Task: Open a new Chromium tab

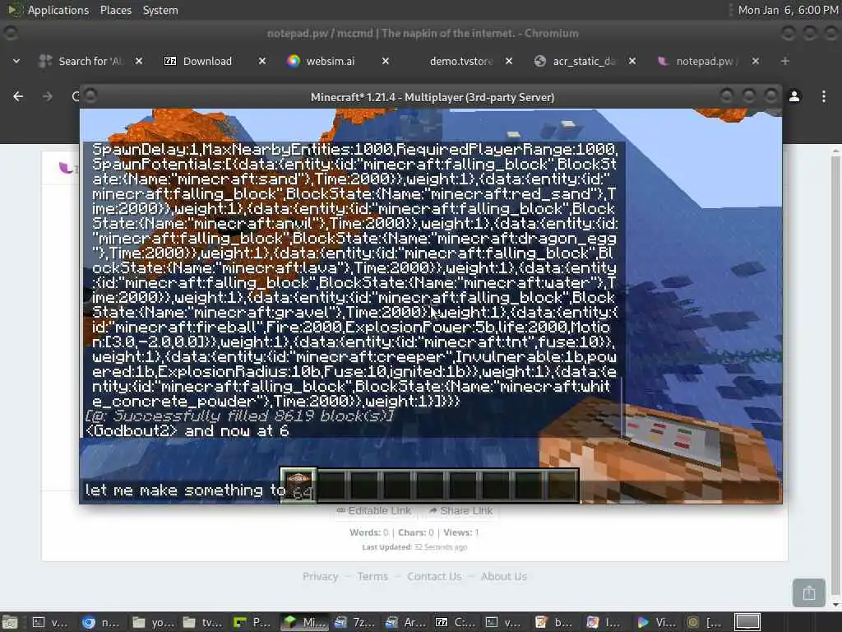Action: pyautogui.click(x=785, y=61)
